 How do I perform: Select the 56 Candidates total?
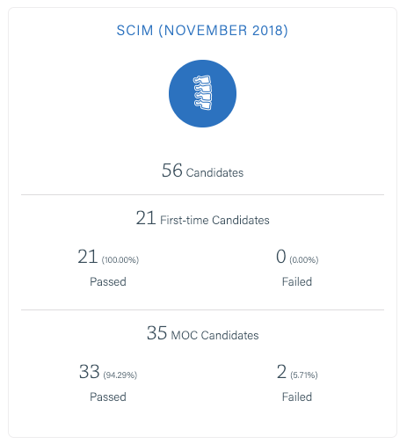pos(202,171)
